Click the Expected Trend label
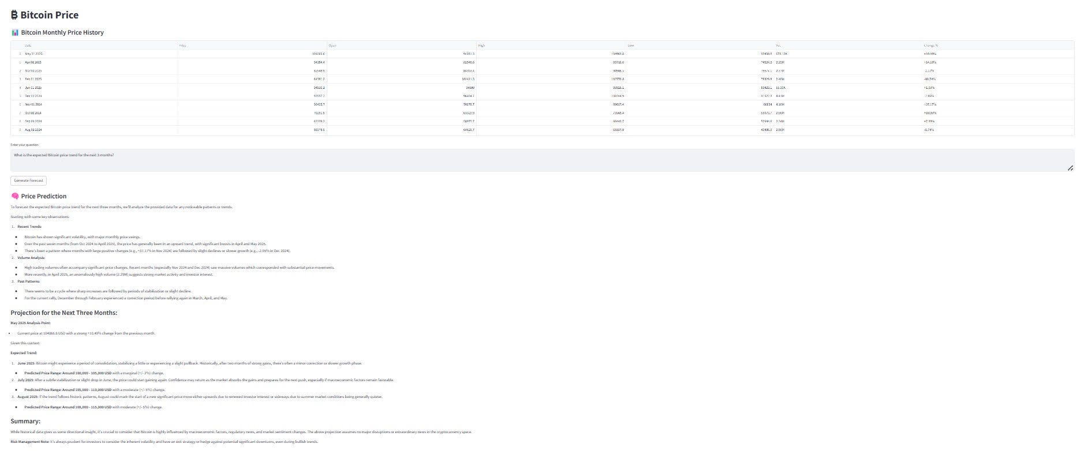The image size is (1077, 451). click(24, 353)
